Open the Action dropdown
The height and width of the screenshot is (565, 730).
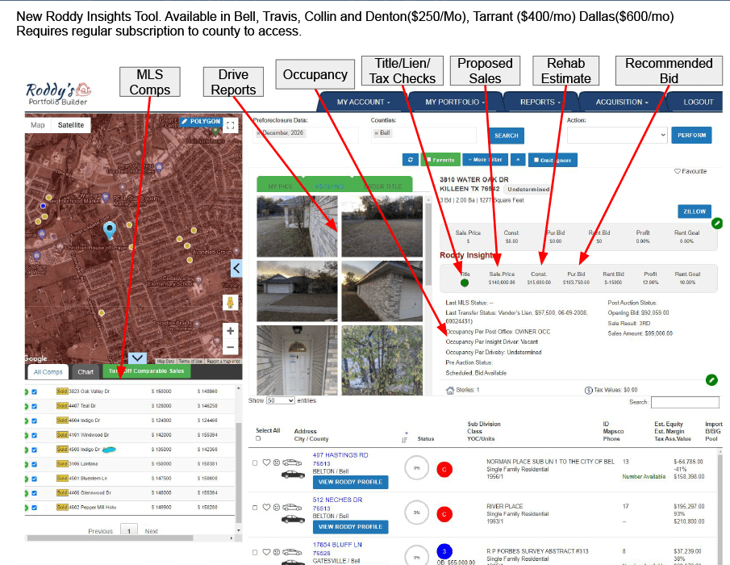pyautogui.click(x=617, y=135)
